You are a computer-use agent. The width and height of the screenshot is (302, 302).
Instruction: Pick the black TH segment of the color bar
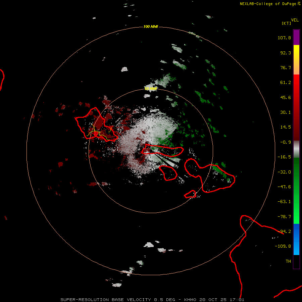[296, 262]
